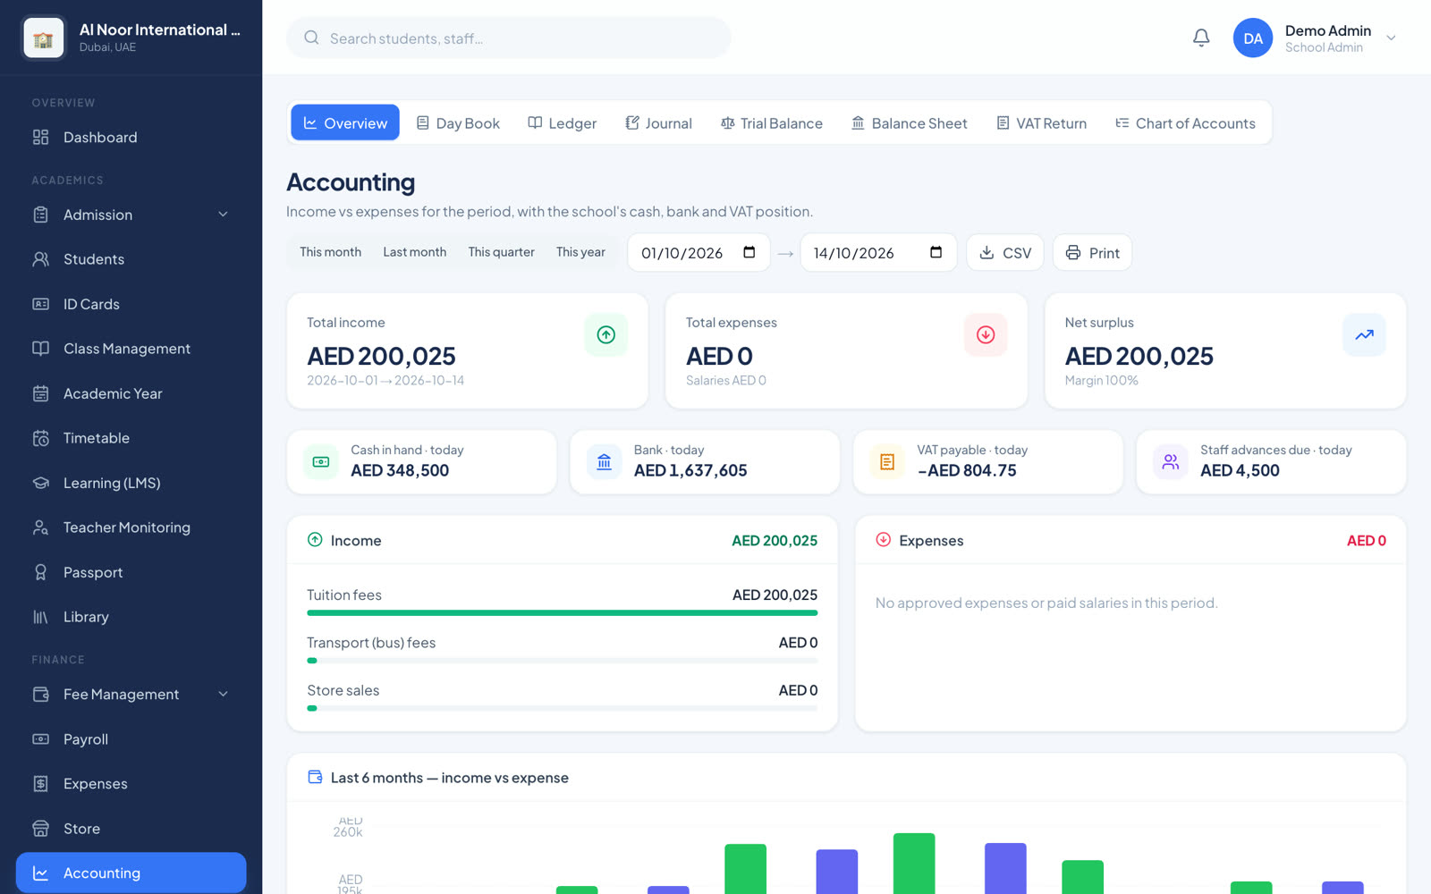Click the net surplus trend icon
Viewport: 1431px width, 894px height.
(x=1364, y=334)
